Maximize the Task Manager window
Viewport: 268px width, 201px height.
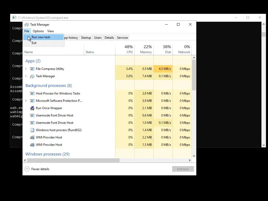click(x=178, y=24)
